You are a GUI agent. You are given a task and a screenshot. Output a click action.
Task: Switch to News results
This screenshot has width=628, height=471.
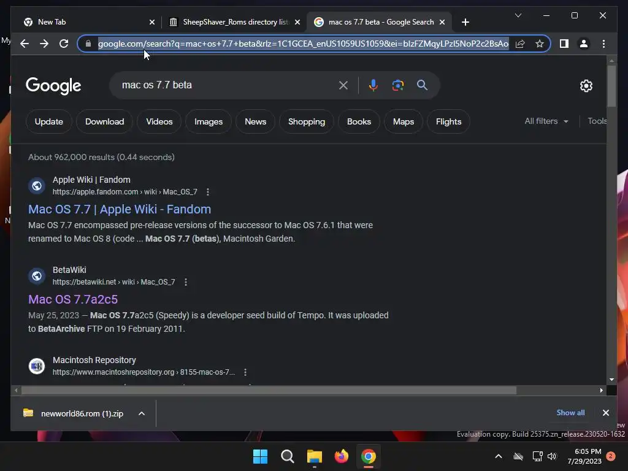pyautogui.click(x=256, y=121)
